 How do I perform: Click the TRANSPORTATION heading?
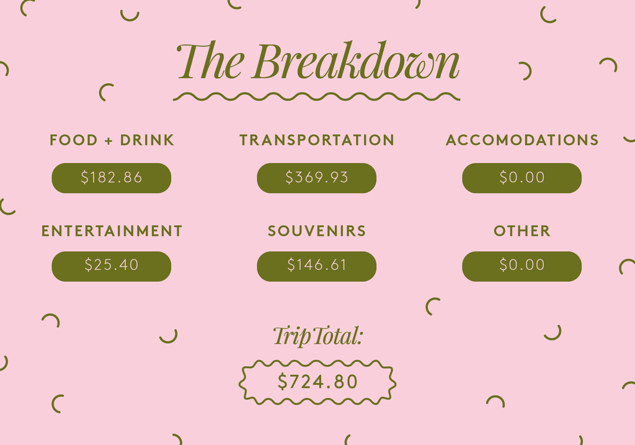(317, 140)
